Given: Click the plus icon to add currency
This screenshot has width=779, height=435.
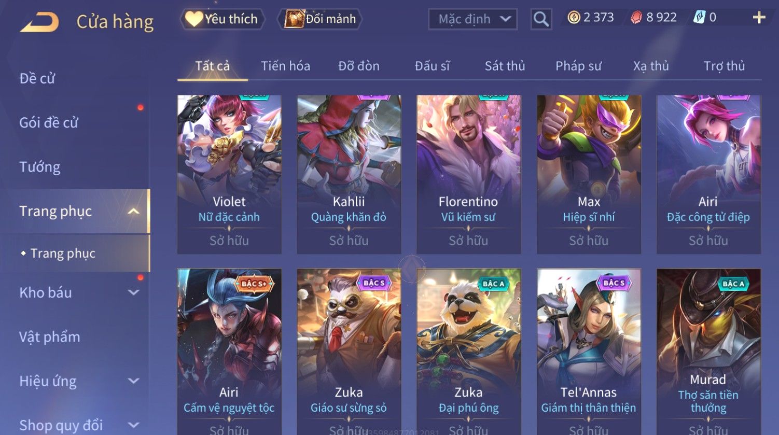Looking at the screenshot, I should click(759, 18).
